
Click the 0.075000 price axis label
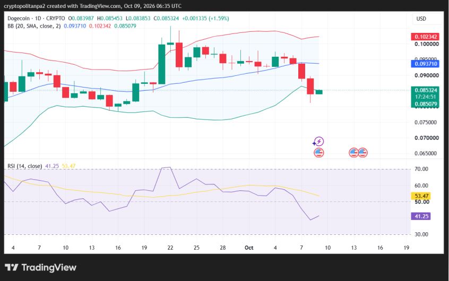(426, 122)
